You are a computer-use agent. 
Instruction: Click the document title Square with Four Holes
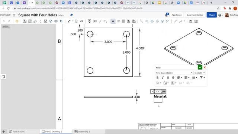coord(38,15)
